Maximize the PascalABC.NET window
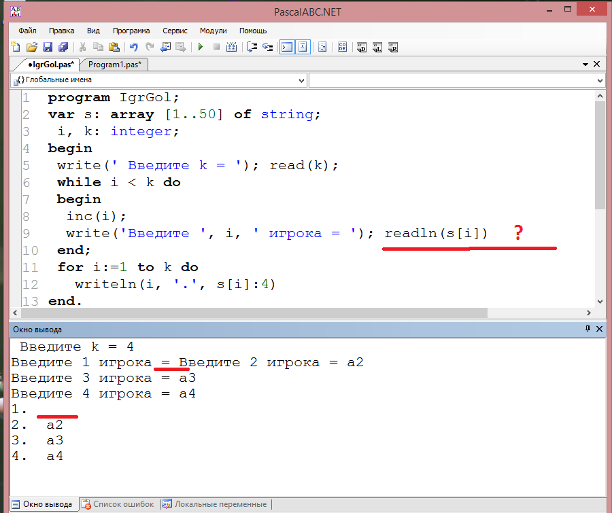This screenshot has height=513, width=612. [568, 10]
